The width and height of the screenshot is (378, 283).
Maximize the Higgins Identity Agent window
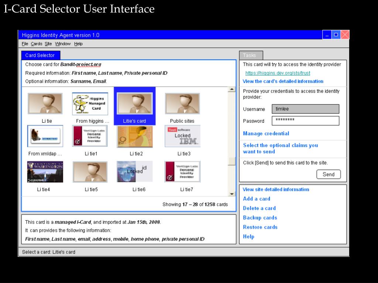click(x=336, y=35)
